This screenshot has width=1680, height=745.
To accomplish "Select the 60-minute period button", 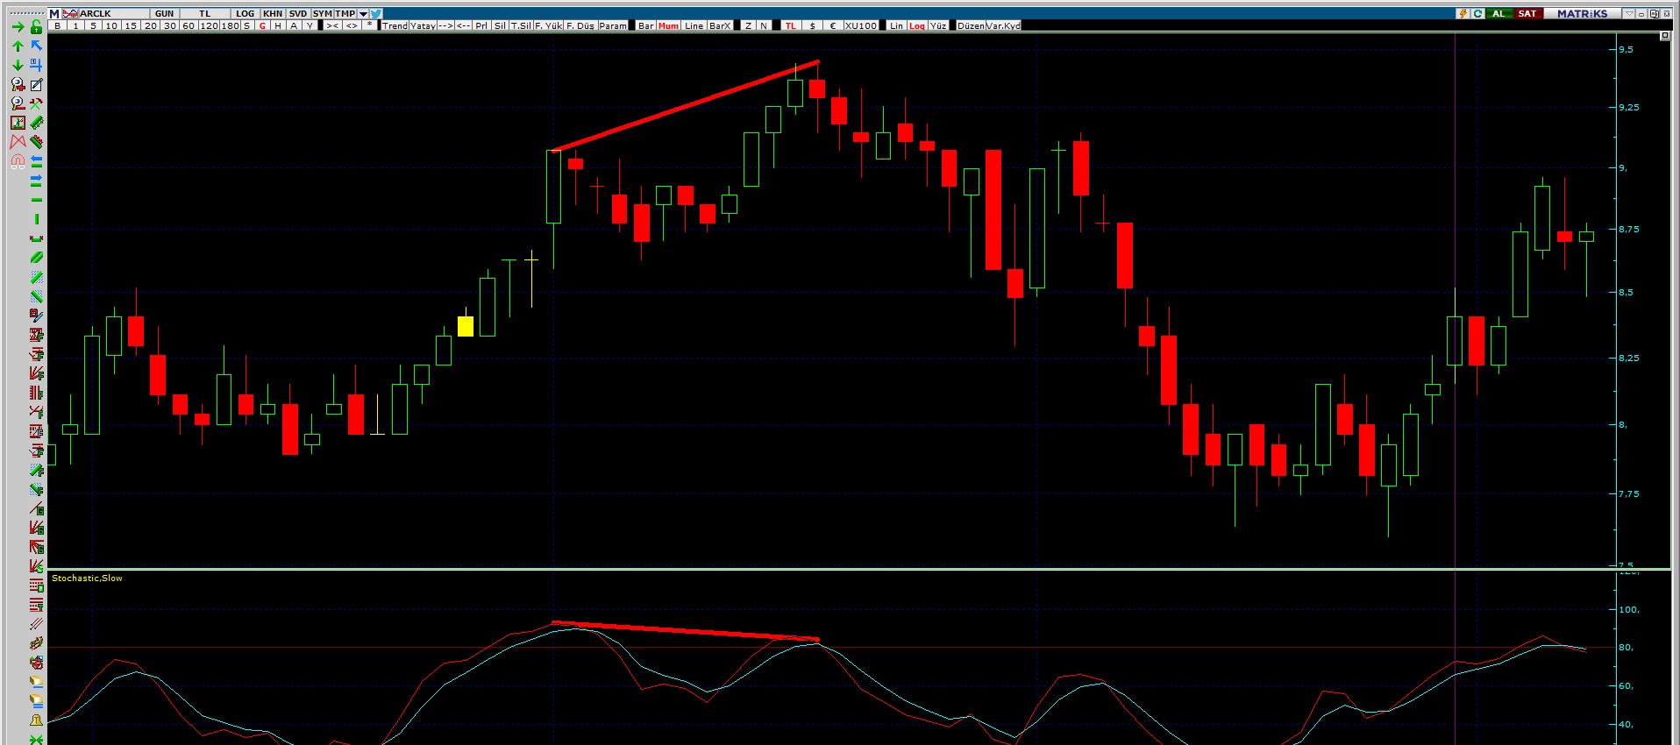I will 189,25.
